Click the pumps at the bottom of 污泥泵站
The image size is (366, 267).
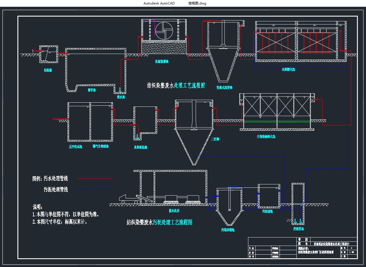[298, 221]
